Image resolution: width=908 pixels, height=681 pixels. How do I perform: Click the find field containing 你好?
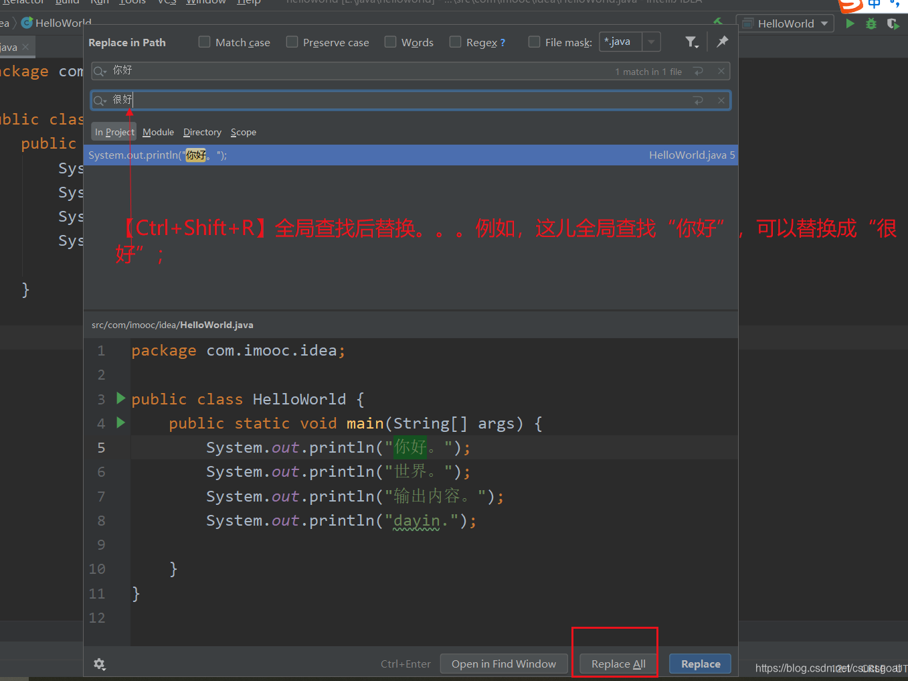(x=410, y=71)
